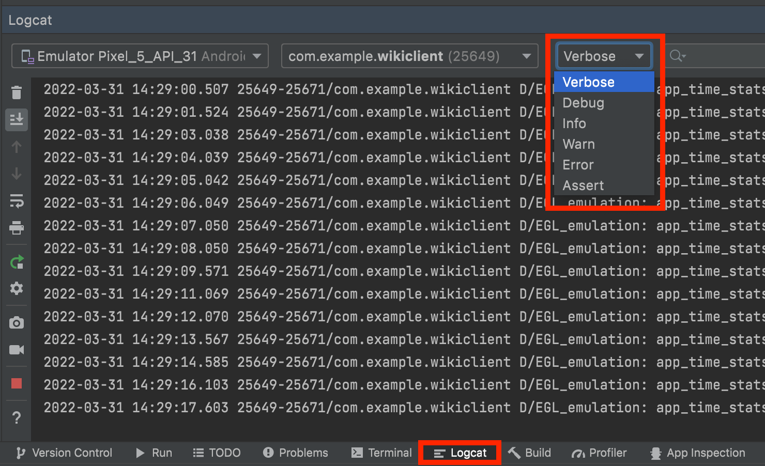Select Error log level
Viewport: 765px width, 466px height.
(x=604, y=164)
